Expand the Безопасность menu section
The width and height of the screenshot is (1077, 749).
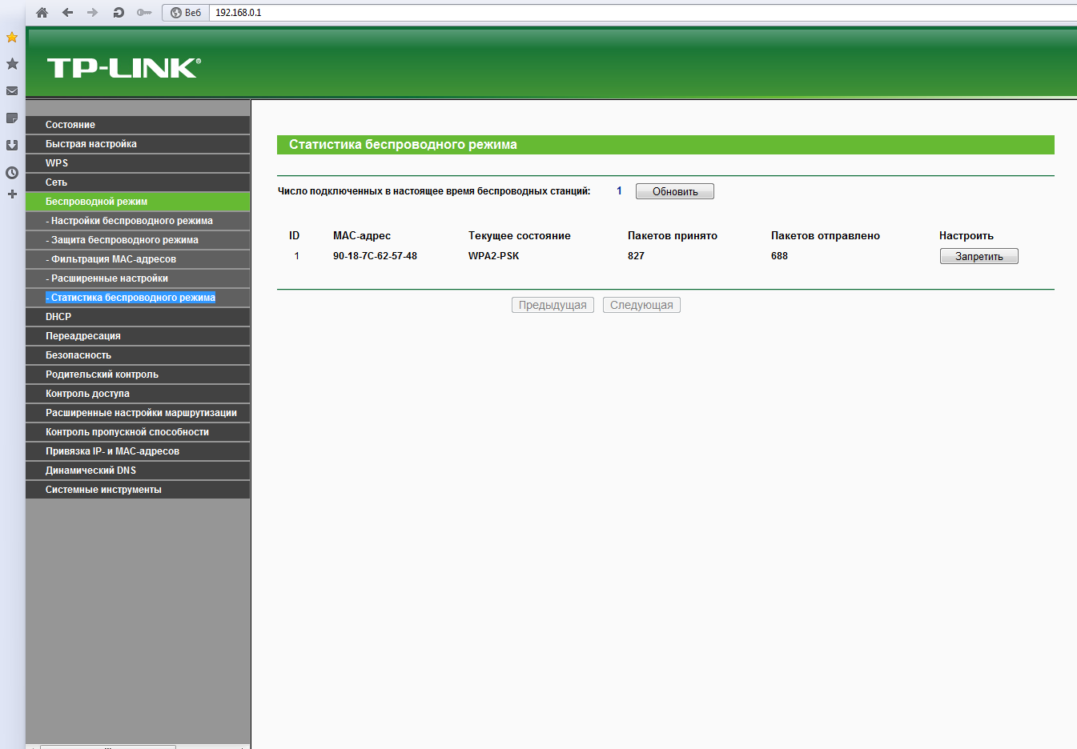point(78,355)
